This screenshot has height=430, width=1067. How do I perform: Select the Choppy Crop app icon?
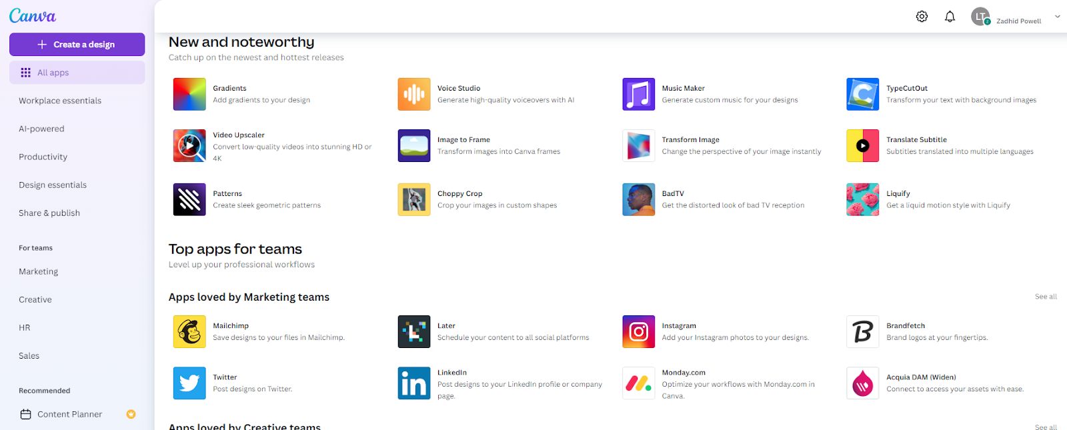pos(414,199)
